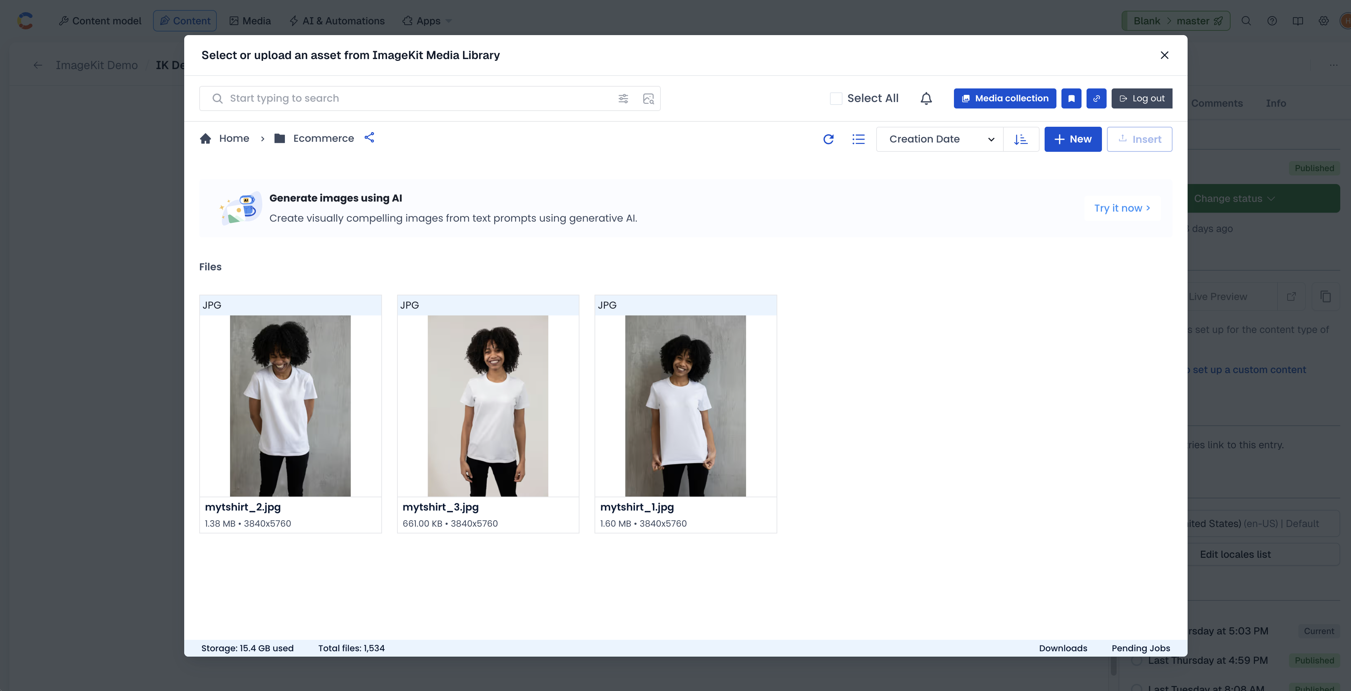Expand the Creation Date sort dropdown
The height and width of the screenshot is (691, 1351).
click(939, 139)
